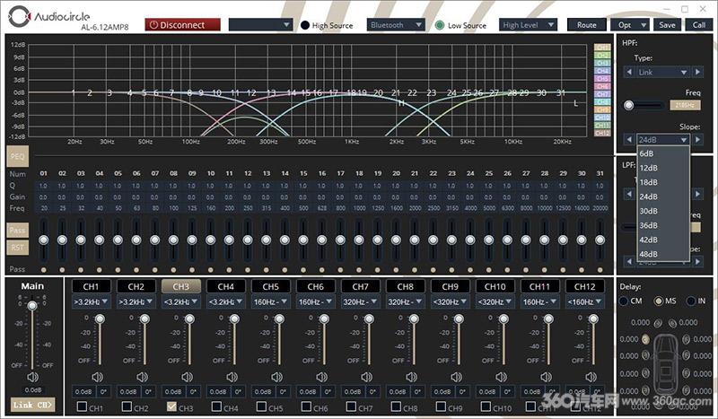This screenshot has width=718, height=419.
Task: Select IN delay unit radio button
Action: click(x=690, y=301)
